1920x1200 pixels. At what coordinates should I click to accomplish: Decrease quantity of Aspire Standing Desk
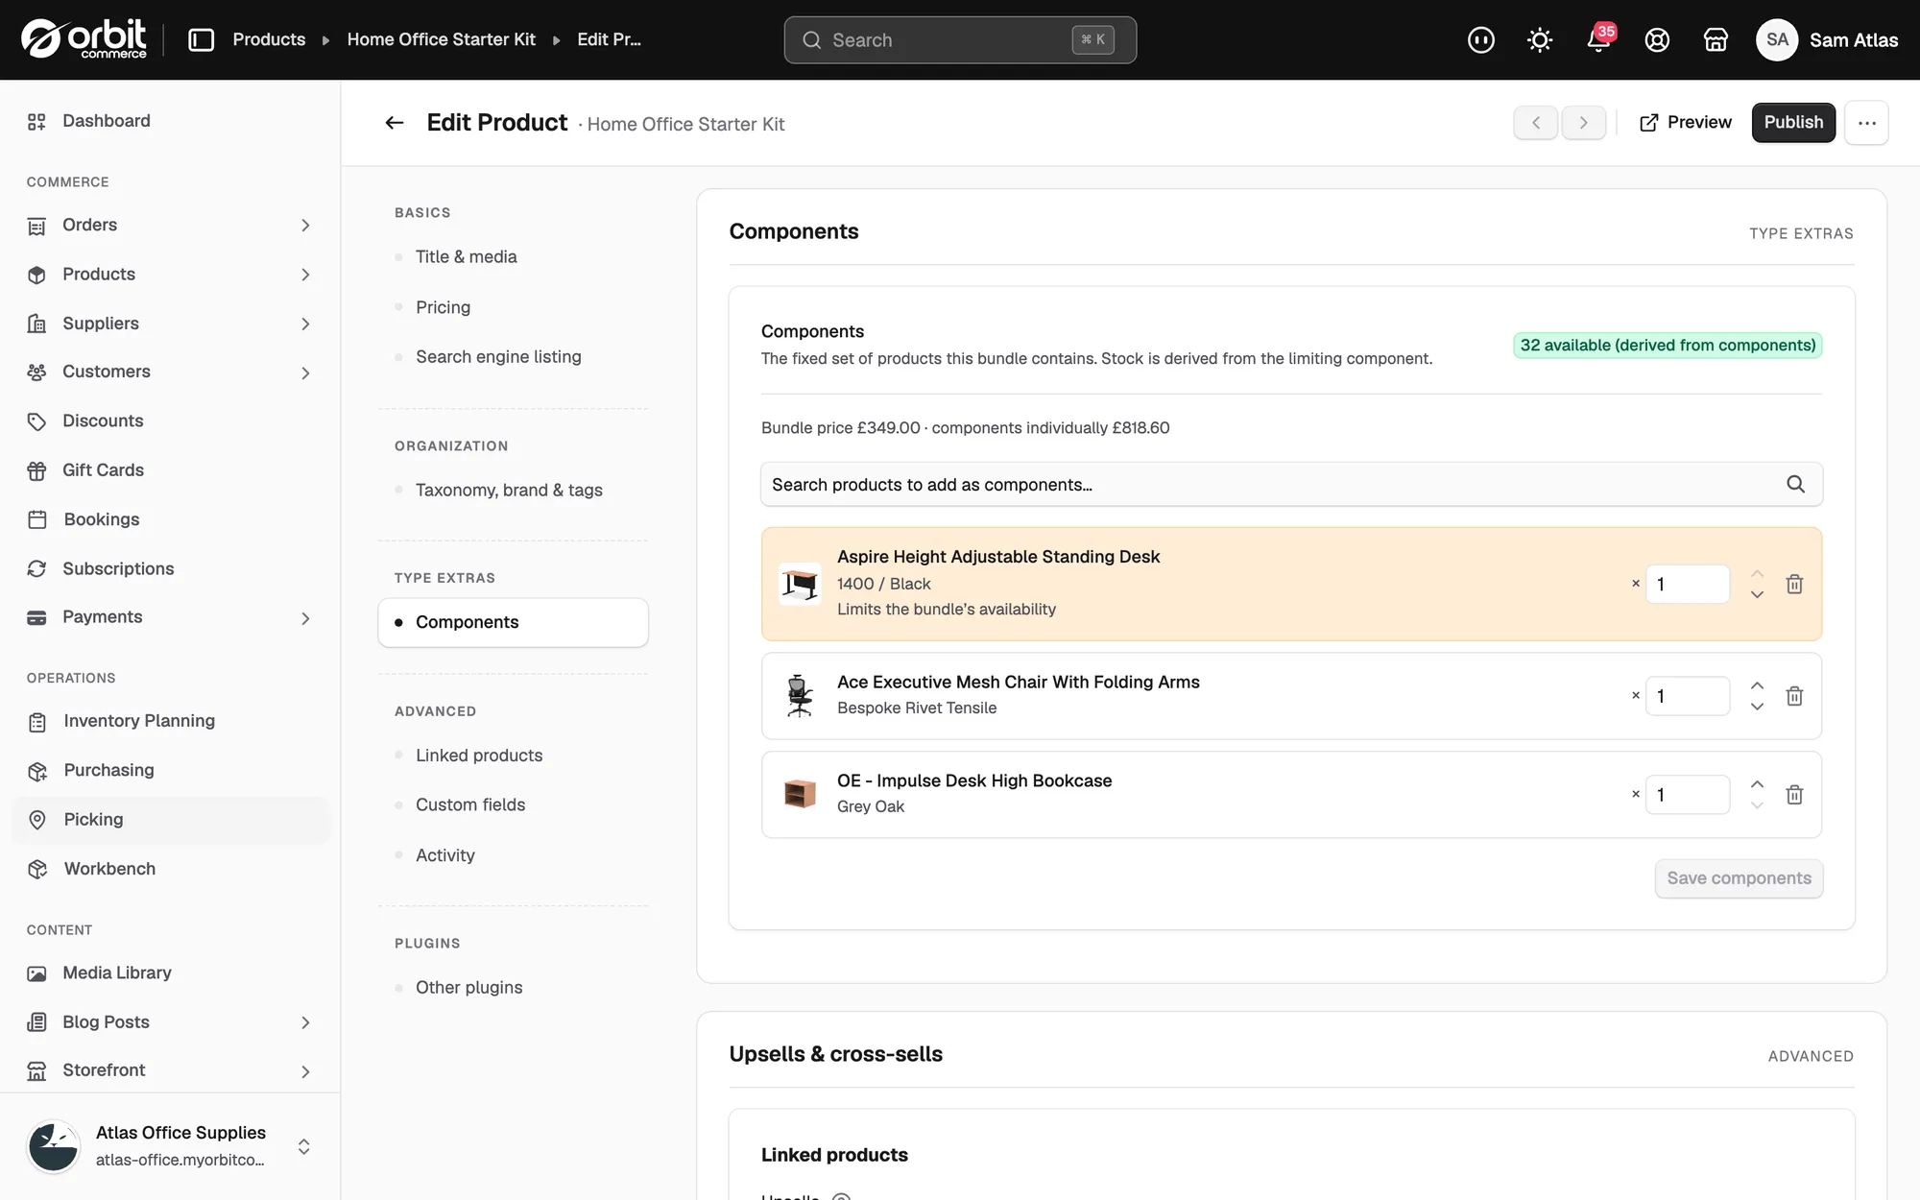(1757, 595)
